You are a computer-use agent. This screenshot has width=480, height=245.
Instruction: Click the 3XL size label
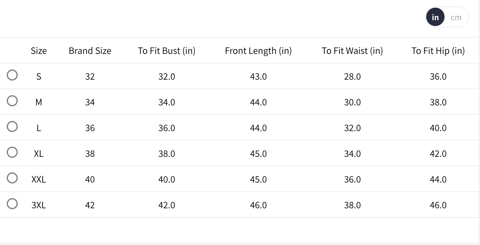(x=39, y=205)
